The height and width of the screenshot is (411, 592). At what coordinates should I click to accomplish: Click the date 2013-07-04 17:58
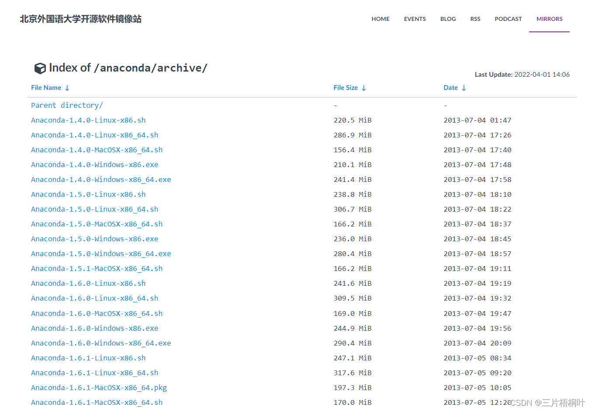[x=478, y=179]
